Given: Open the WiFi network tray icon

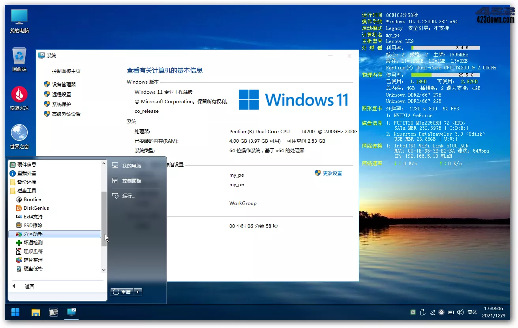Looking at the screenshot, I should coord(432,312).
